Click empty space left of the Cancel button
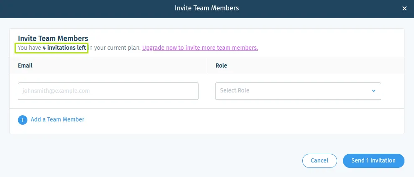The image size is (414, 177). [166, 160]
